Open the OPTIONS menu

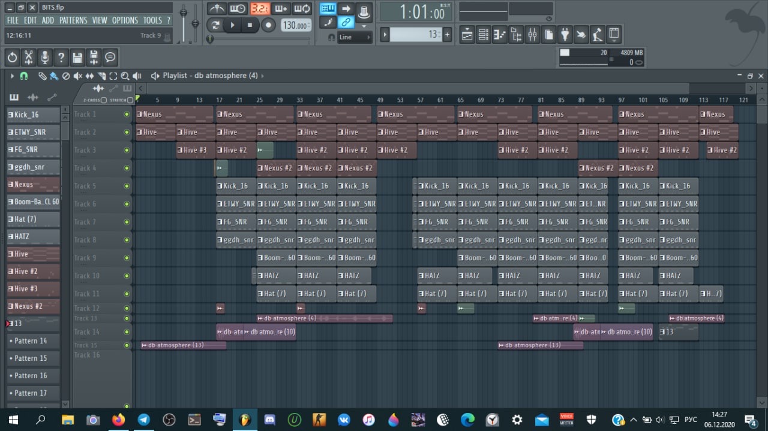(x=125, y=20)
